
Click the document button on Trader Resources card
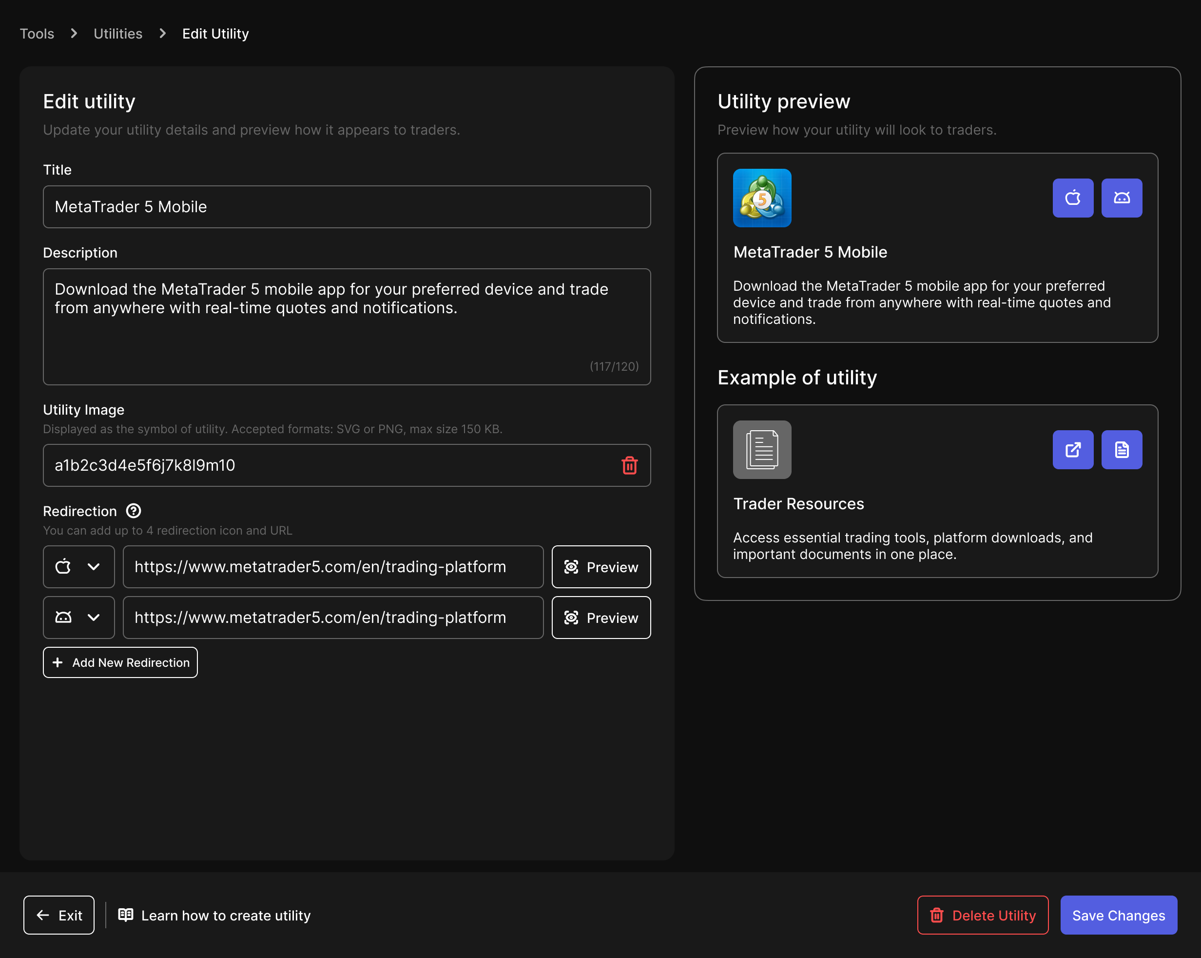[x=1122, y=449]
